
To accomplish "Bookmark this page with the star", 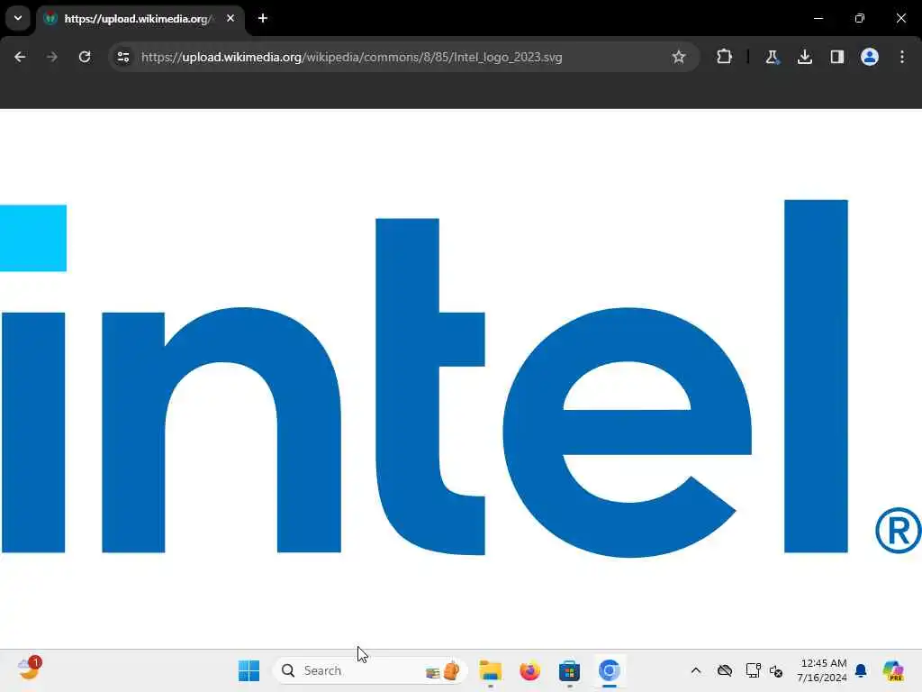I will pyautogui.click(x=679, y=57).
